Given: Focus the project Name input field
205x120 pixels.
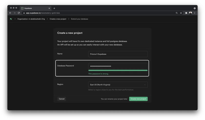Looking at the screenshot, I should [x=118, y=54].
